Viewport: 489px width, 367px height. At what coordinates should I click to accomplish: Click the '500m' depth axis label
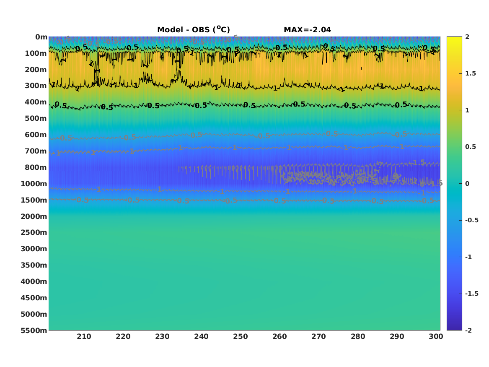click(36, 119)
